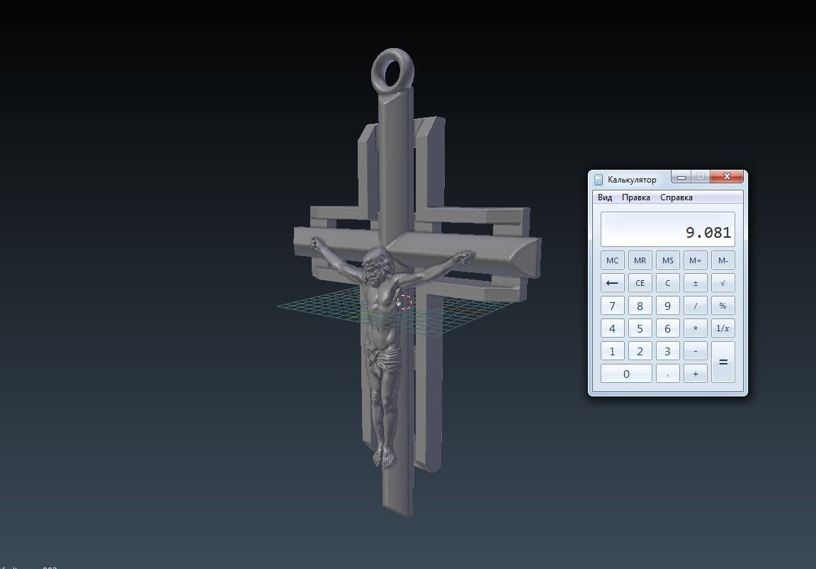Image resolution: width=816 pixels, height=569 pixels.
Task: Click digit 3 on the Calculator
Action: [x=668, y=351]
